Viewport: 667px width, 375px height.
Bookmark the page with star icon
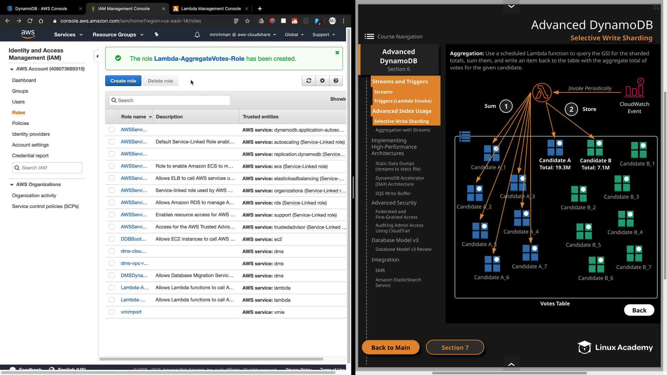tap(247, 21)
